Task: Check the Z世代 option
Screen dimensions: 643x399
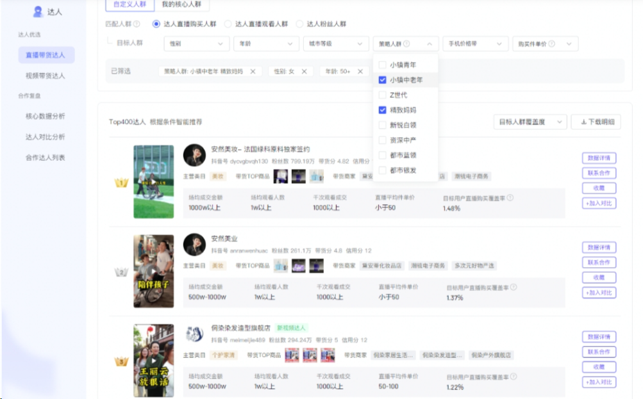Action: (x=383, y=95)
